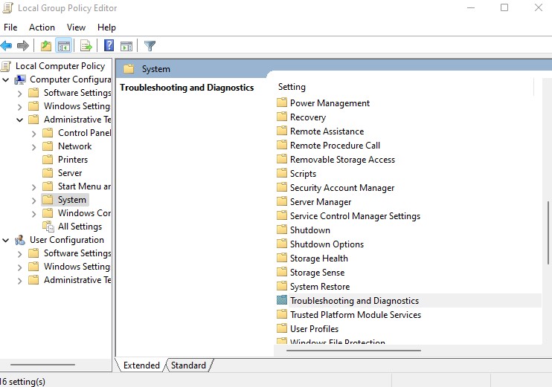Click the Up One Level folder icon
This screenshot has width=552, height=387.
coord(46,46)
